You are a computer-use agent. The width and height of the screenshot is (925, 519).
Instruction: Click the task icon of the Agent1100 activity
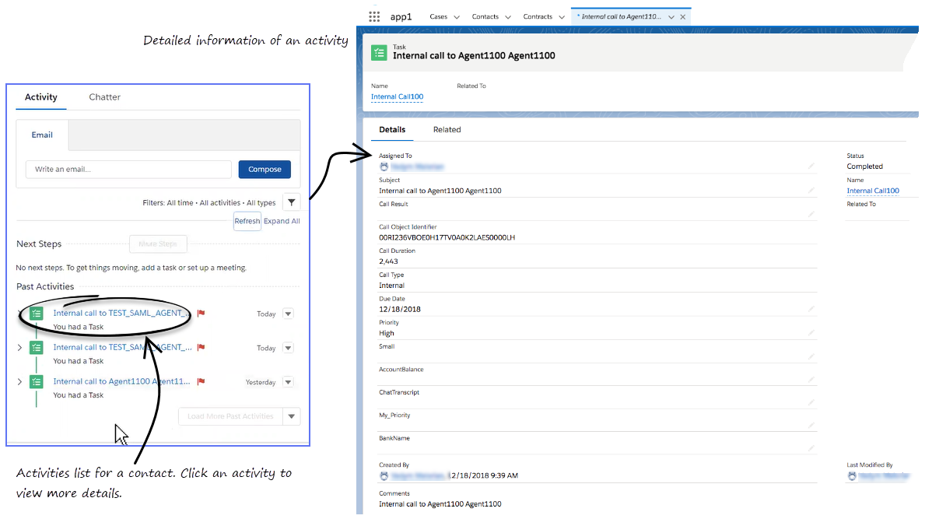[36, 382]
